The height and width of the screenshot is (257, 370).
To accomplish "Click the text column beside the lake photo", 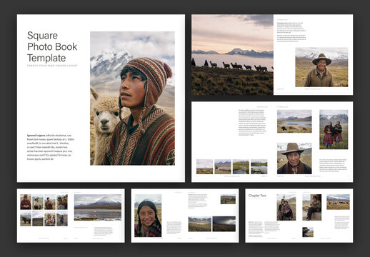I will pos(252,123).
